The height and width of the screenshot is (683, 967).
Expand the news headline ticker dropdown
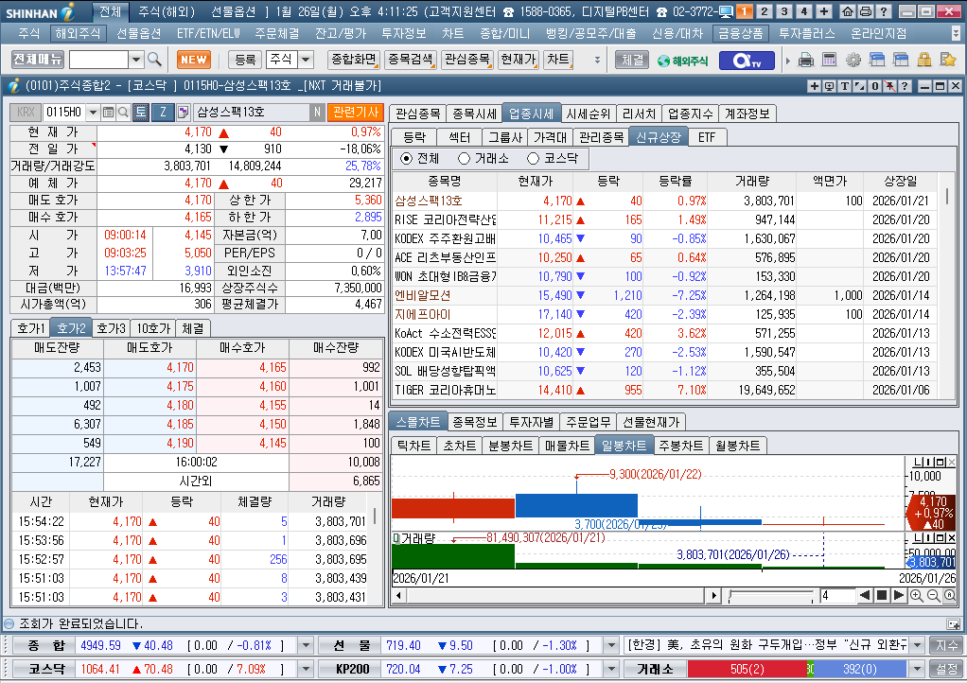coord(917,645)
